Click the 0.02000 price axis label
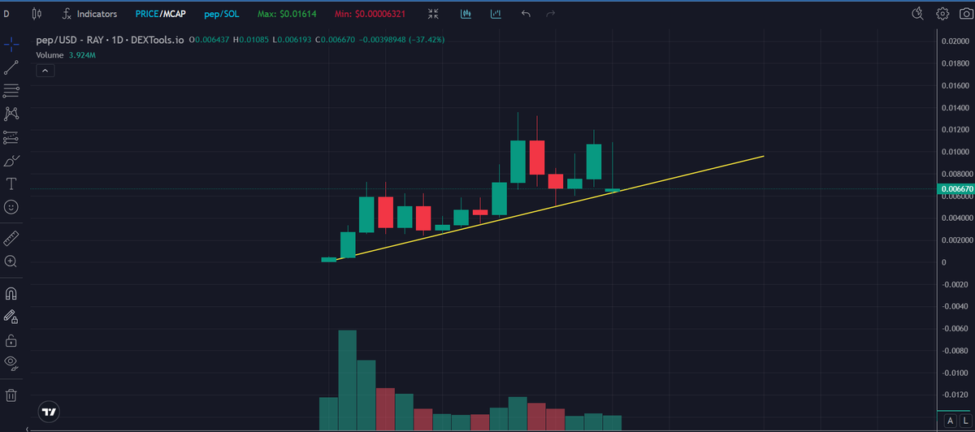975x432 pixels. [954, 41]
